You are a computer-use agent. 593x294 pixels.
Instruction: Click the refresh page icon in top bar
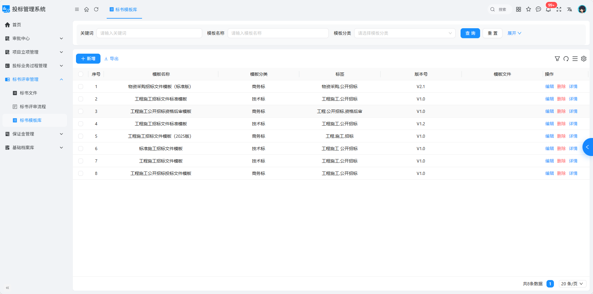click(x=96, y=9)
